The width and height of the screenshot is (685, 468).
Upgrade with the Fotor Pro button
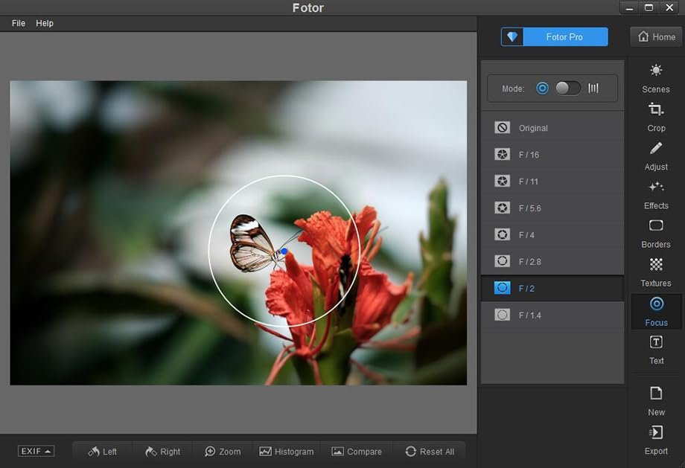(555, 36)
